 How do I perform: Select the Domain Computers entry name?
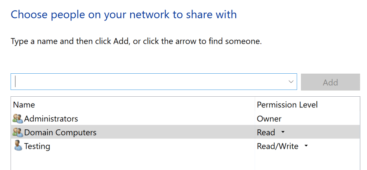point(60,132)
